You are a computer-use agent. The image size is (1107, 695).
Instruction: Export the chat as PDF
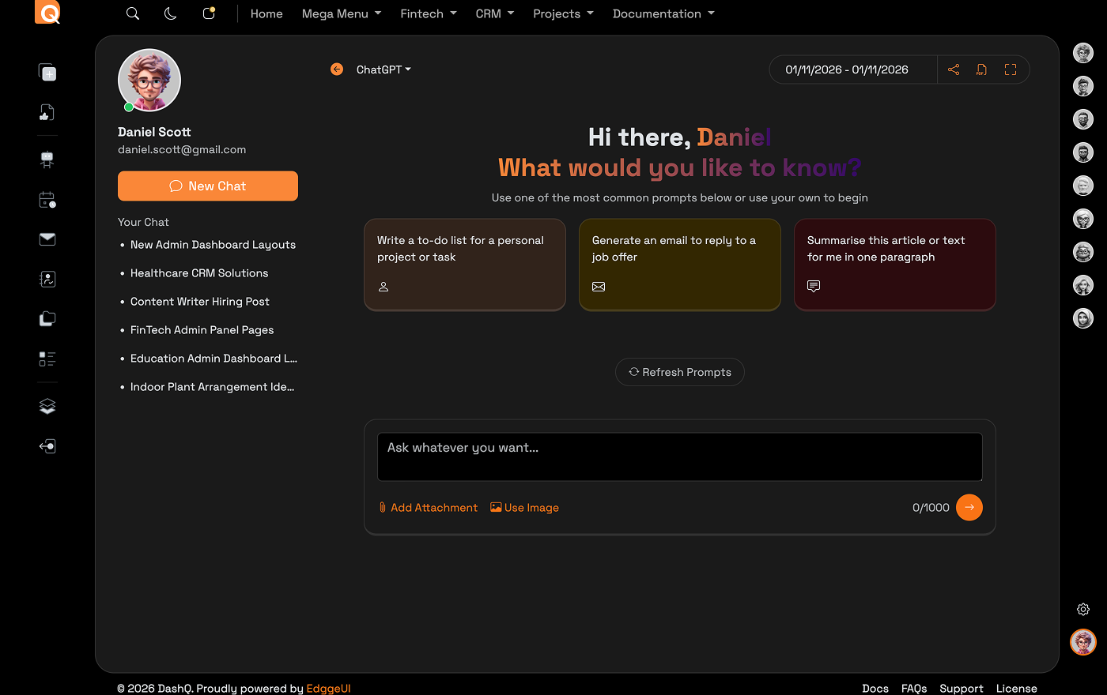(981, 69)
